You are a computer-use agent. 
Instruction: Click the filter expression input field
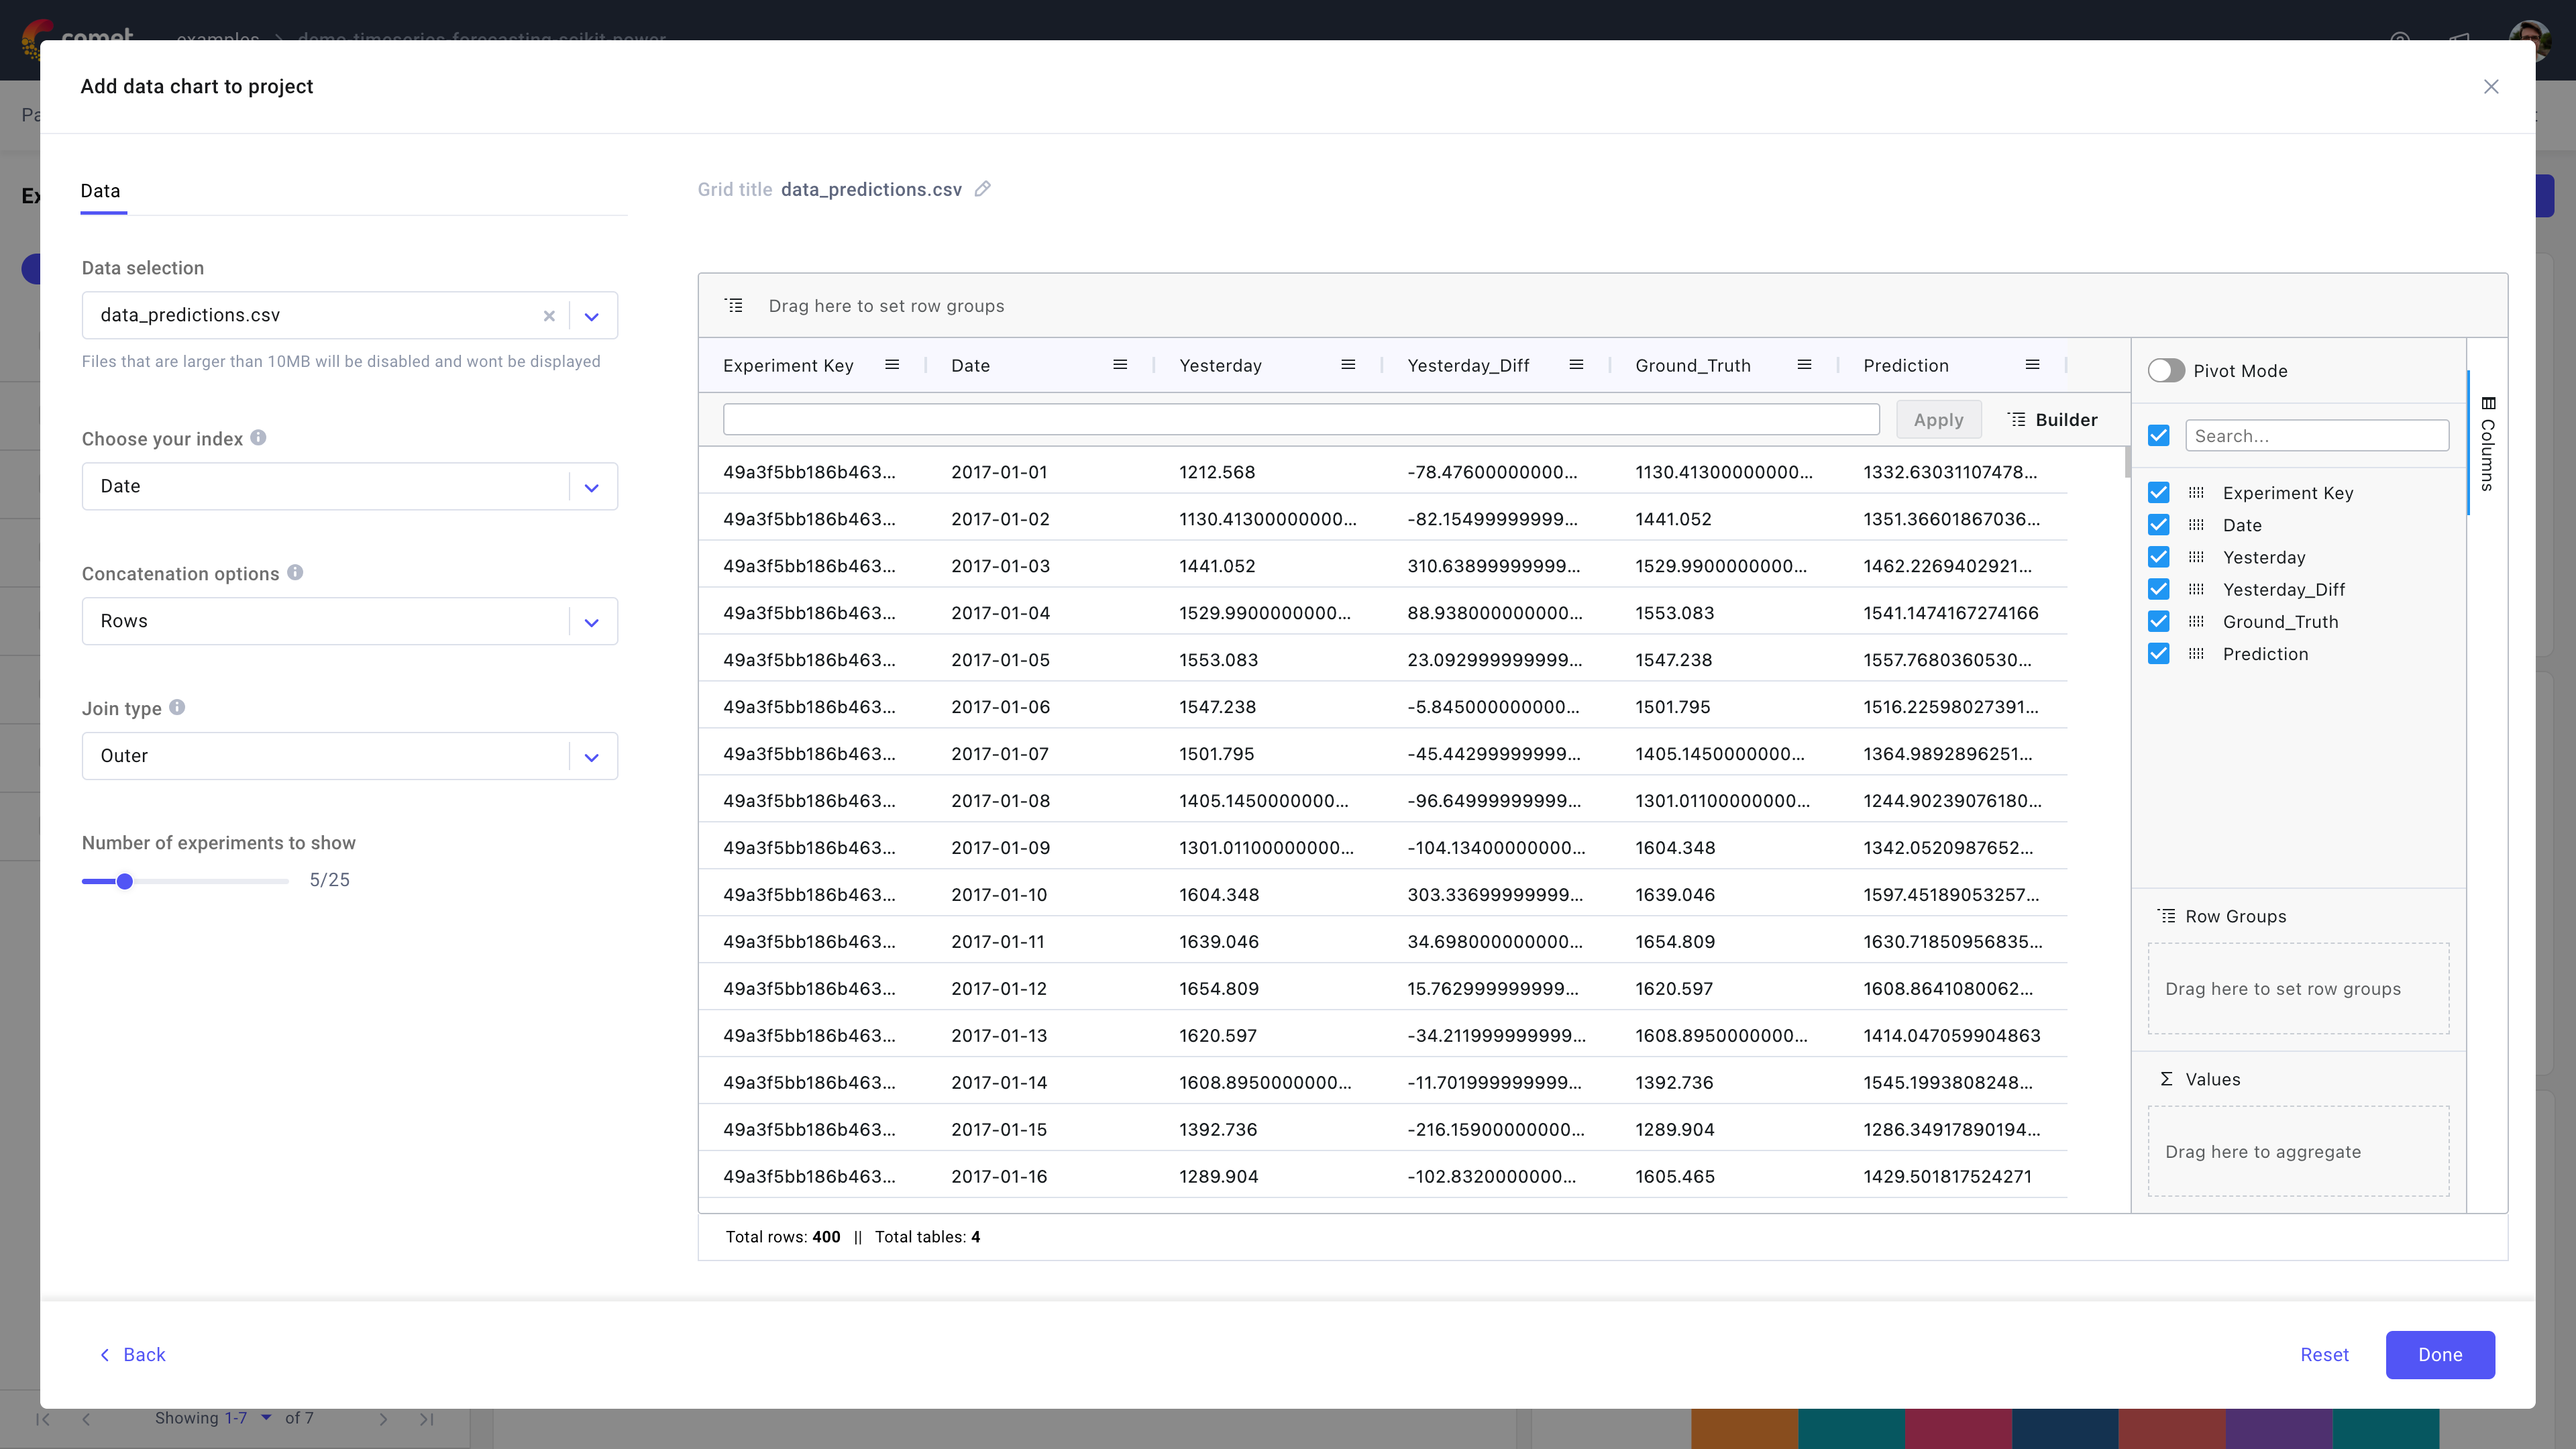[1300, 419]
